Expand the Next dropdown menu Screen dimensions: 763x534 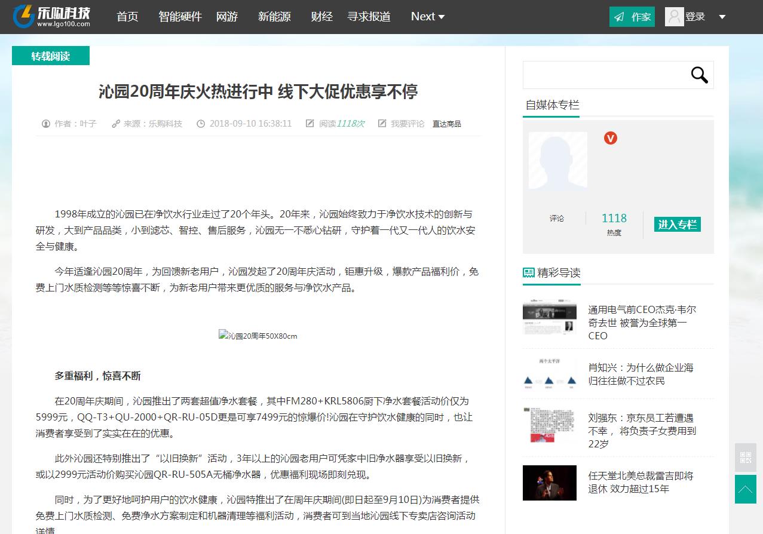[428, 17]
